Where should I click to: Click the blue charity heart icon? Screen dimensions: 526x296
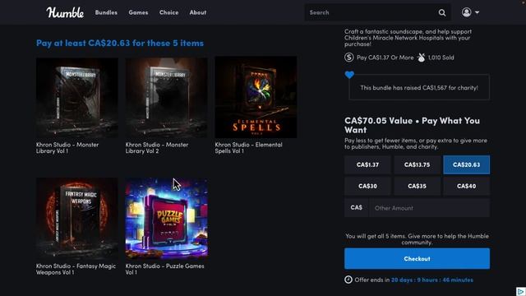tap(349, 75)
